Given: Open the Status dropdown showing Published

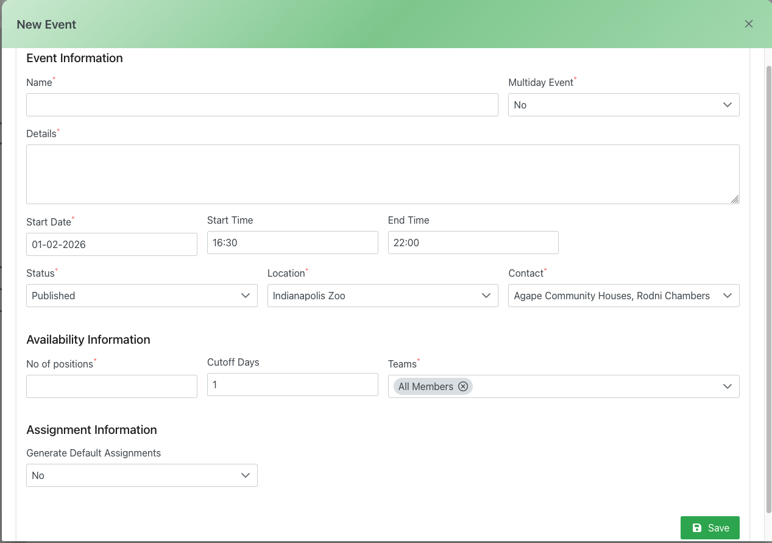Looking at the screenshot, I should pyautogui.click(x=141, y=296).
